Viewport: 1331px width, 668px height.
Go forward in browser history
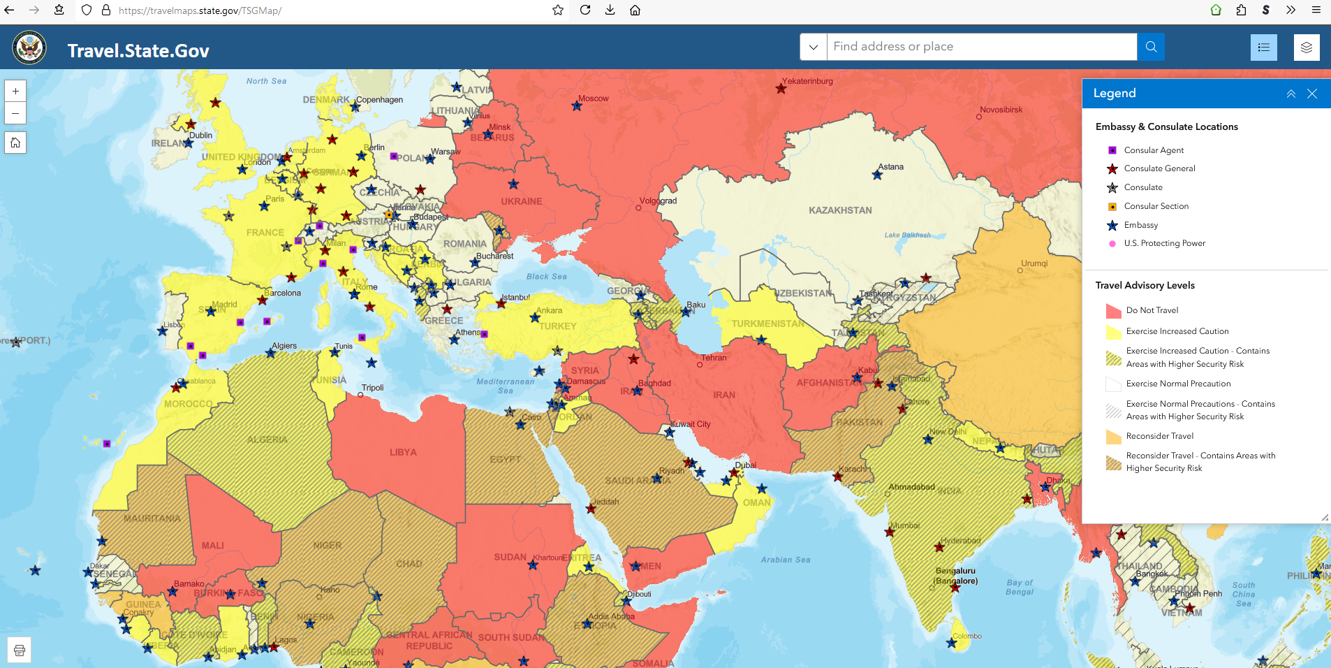coord(34,10)
